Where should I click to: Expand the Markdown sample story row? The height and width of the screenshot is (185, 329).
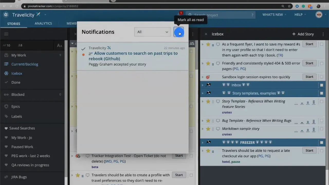203,129
